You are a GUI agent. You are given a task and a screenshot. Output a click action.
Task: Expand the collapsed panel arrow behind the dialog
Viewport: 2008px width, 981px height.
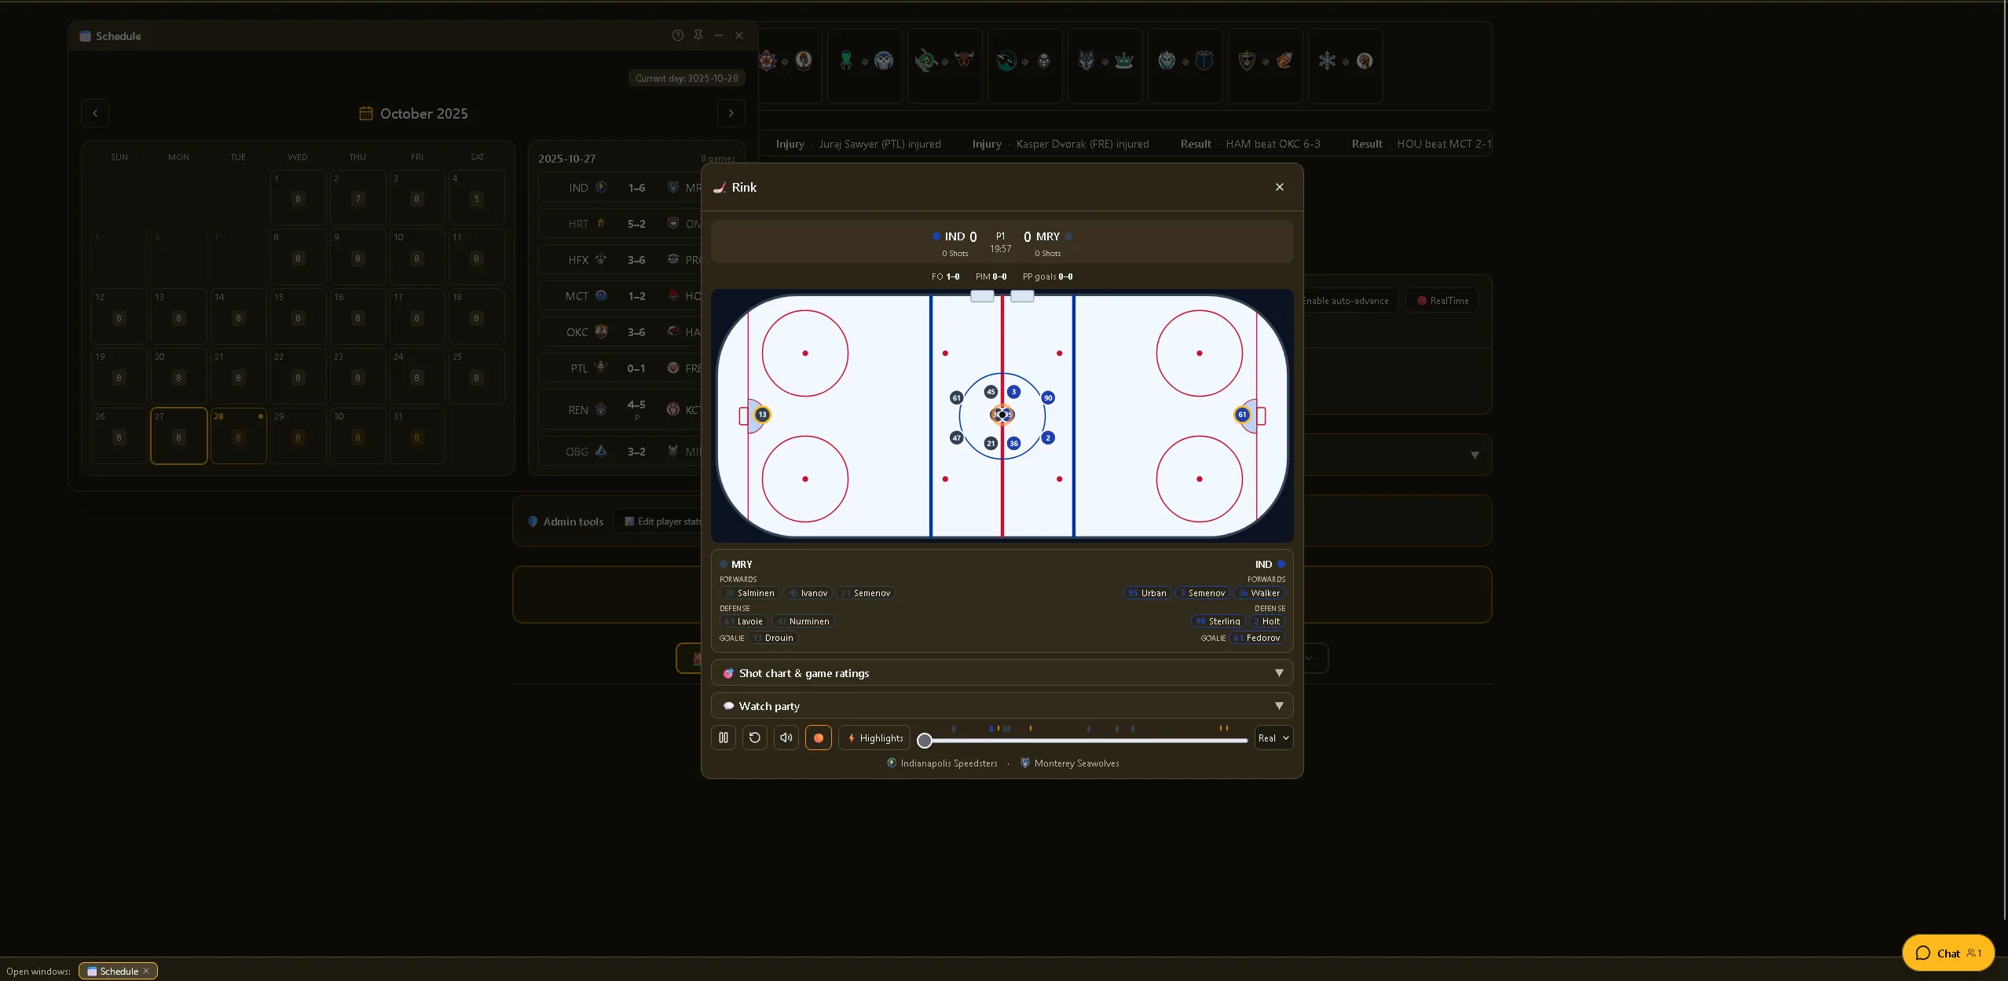1475,456
